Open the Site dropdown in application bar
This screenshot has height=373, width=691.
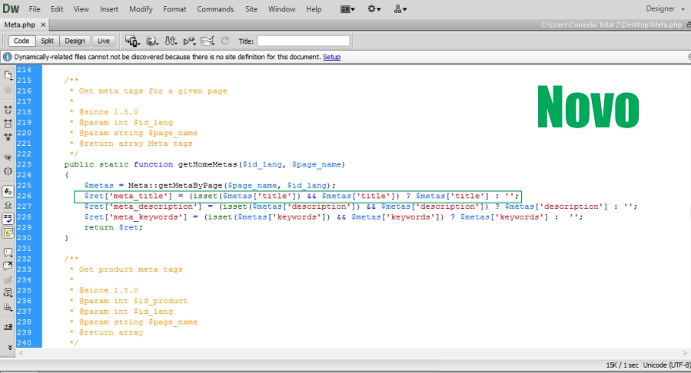coord(400,8)
